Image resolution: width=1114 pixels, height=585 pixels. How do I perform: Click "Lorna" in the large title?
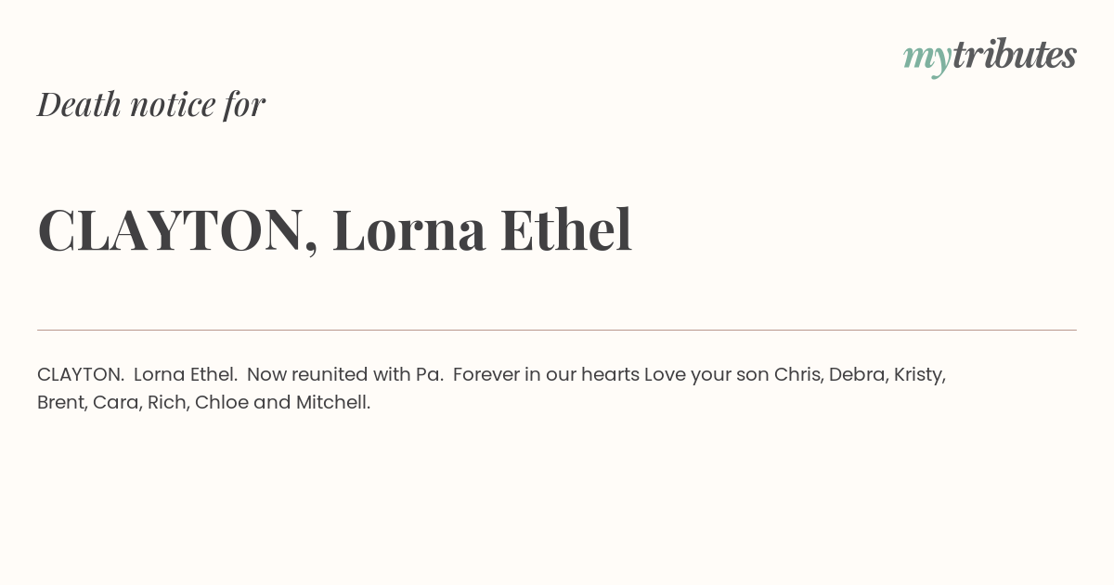[409, 230]
